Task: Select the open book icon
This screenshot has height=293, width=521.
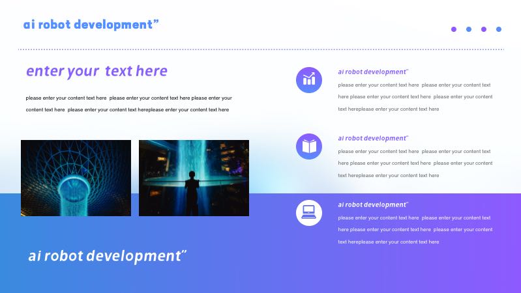Action: pyautogui.click(x=309, y=146)
